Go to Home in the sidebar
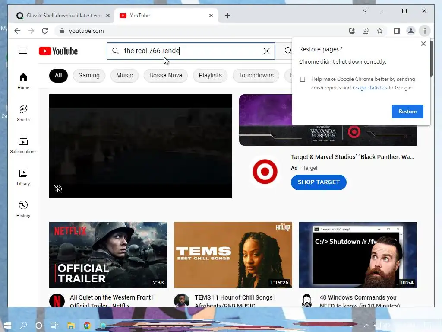 pyautogui.click(x=23, y=81)
